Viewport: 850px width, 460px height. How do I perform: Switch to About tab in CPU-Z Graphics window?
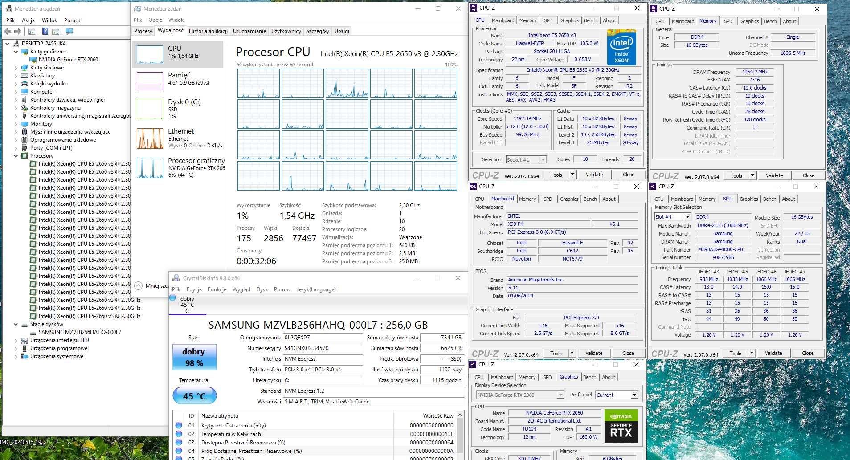coord(609,377)
